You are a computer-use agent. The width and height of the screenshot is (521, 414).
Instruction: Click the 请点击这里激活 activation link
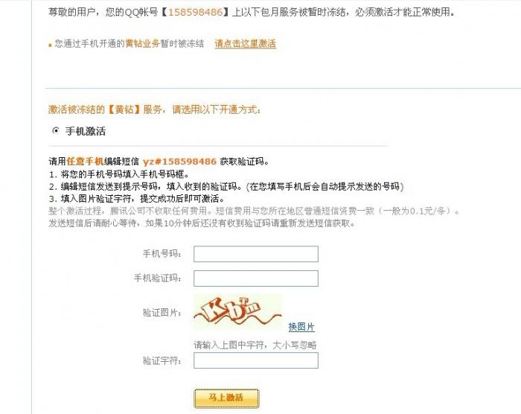[245, 44]
